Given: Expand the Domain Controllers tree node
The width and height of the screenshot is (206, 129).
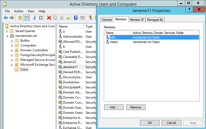Looking at the screenshot, I should (x=12, y=50).
